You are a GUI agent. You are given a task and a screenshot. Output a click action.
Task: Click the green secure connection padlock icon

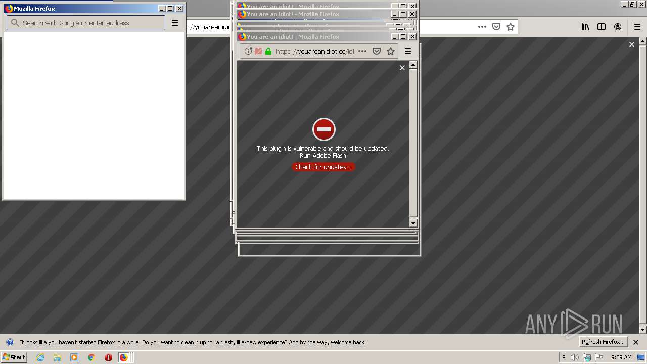268,51
